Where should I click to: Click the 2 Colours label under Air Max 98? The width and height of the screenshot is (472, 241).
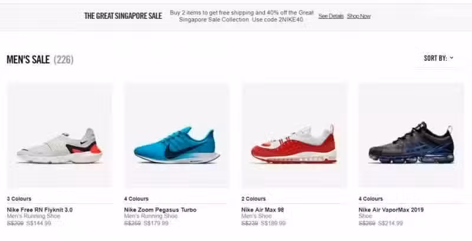click(254, 199)
